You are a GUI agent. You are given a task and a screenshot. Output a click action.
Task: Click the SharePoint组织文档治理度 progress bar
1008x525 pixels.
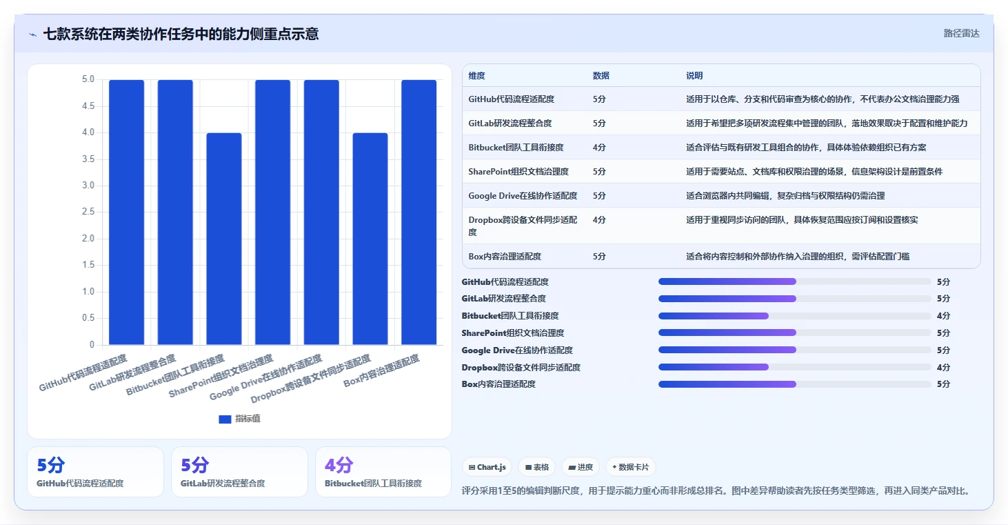pos(794,333)
